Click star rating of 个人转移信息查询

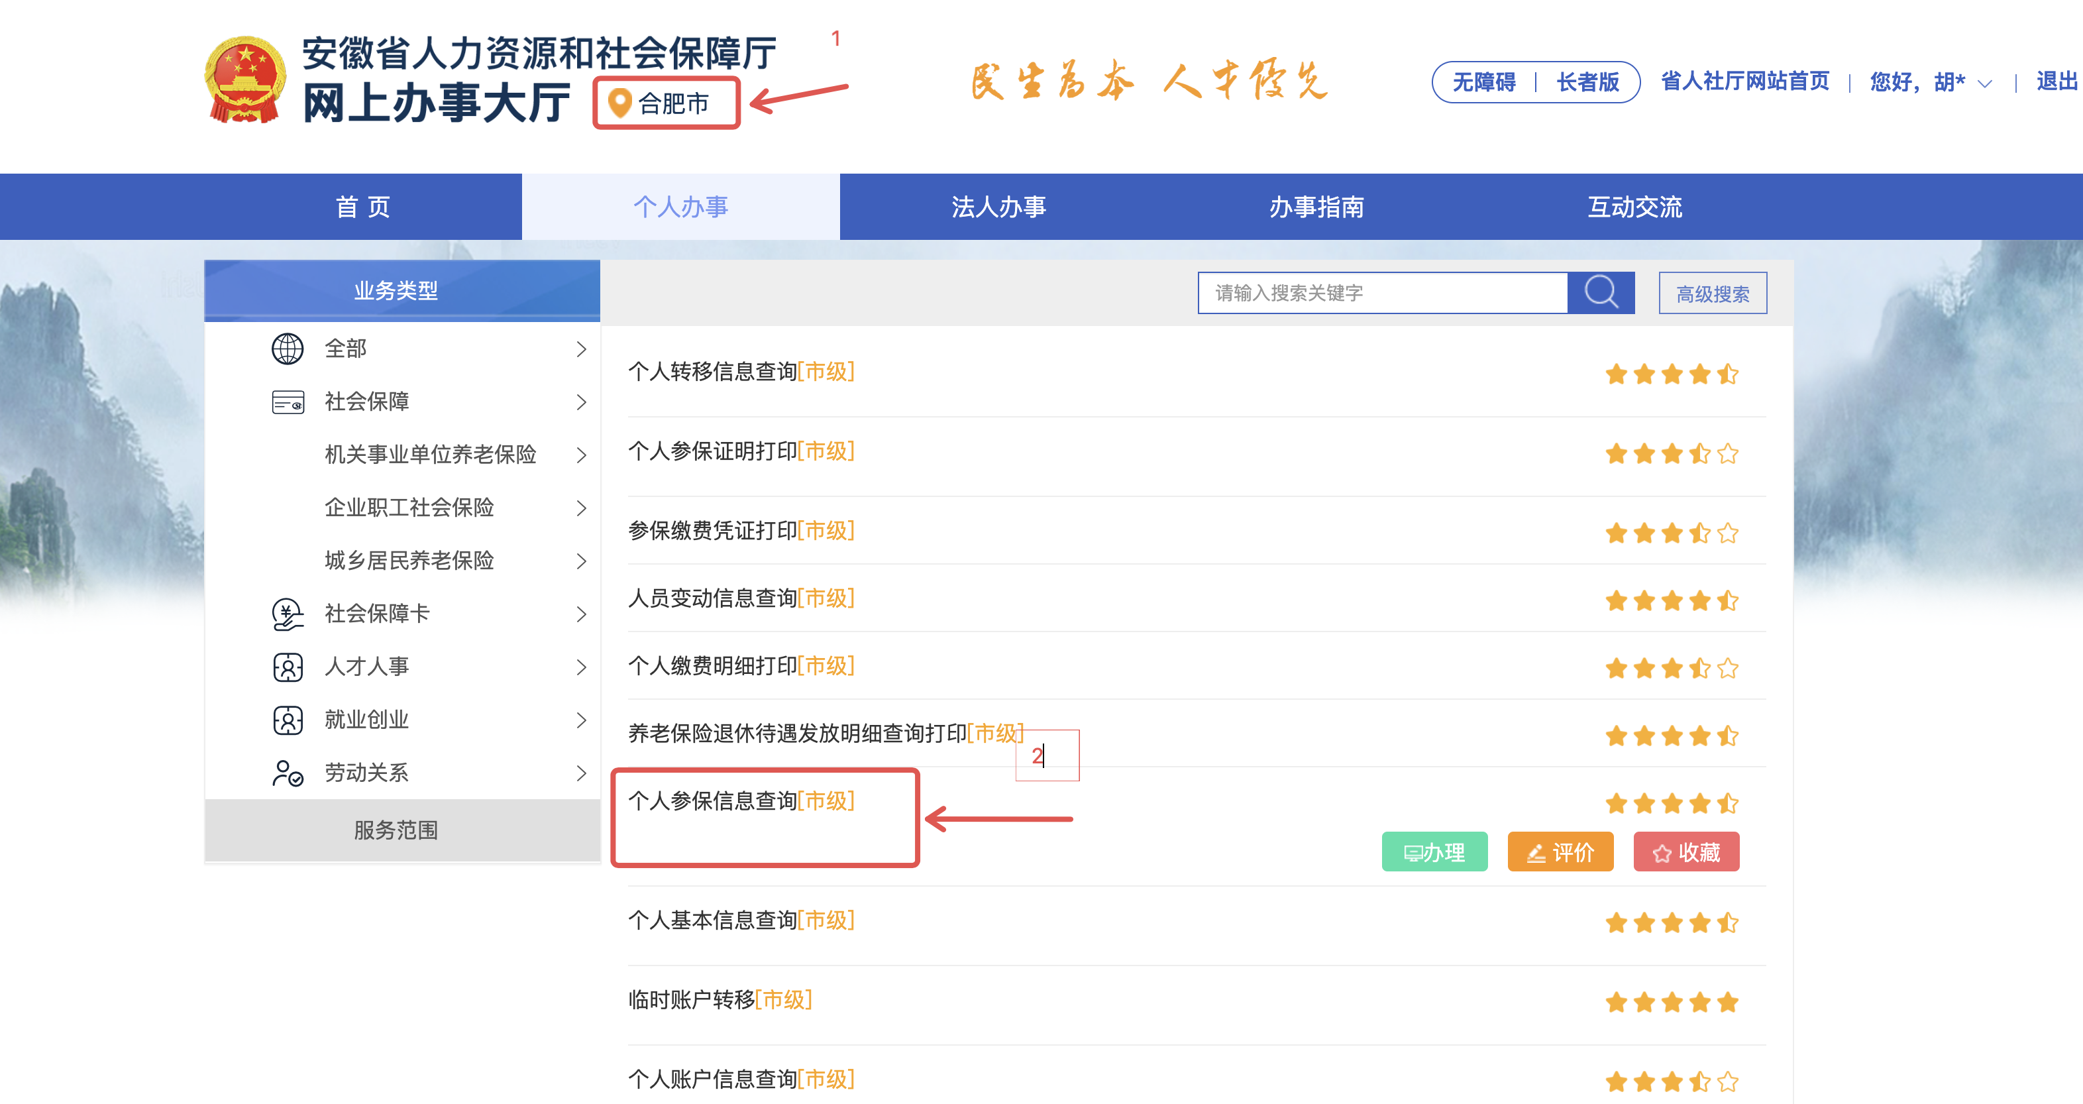[x=1671, y=374]
